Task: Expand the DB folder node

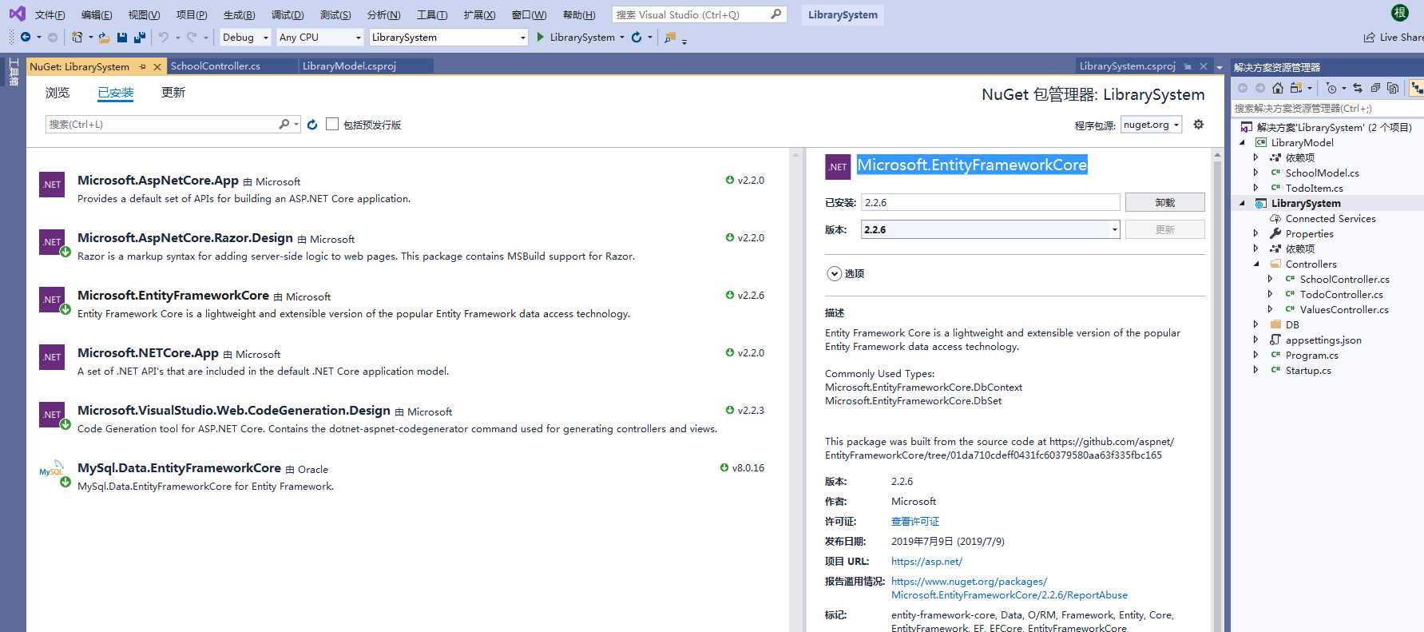Action: click(x=1256, y=324)
